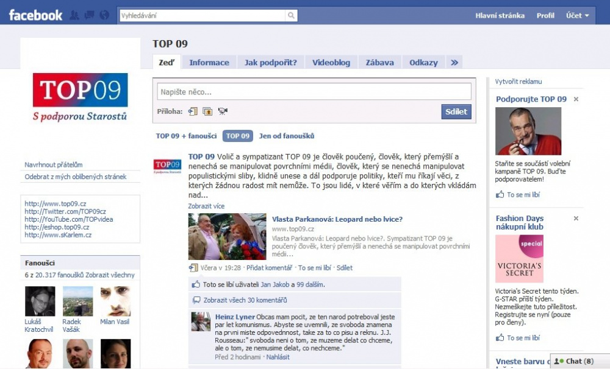Select the TOP 09 only filter
The width and height of the screenshot is (610, 369).
[x=238, y=136]
